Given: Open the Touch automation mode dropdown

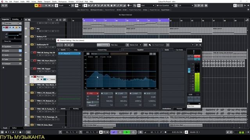Looking at the screenshot, I should pyautogui.click(x=64, y=5).
